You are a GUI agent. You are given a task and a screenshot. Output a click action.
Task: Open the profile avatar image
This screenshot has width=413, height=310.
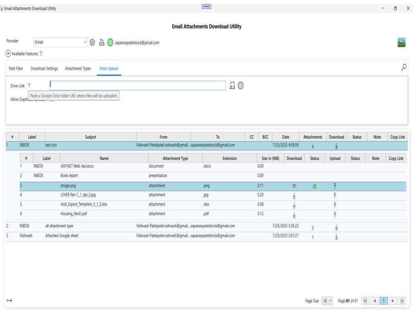pyautogui.click(x=401, y=42)
